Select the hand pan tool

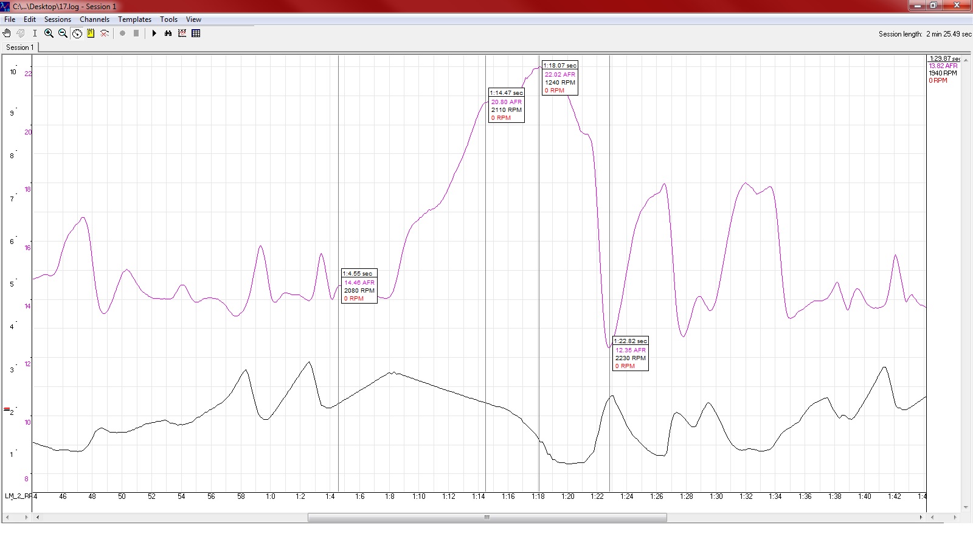coord(7,33)
